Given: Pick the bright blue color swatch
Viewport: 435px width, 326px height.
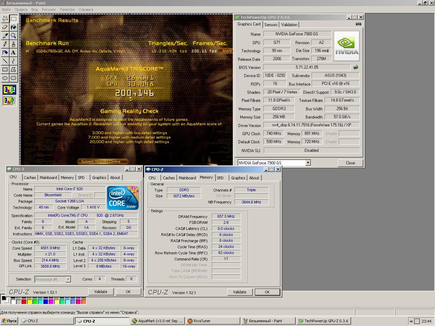Looking at the screenshot, I should (46, 301).
